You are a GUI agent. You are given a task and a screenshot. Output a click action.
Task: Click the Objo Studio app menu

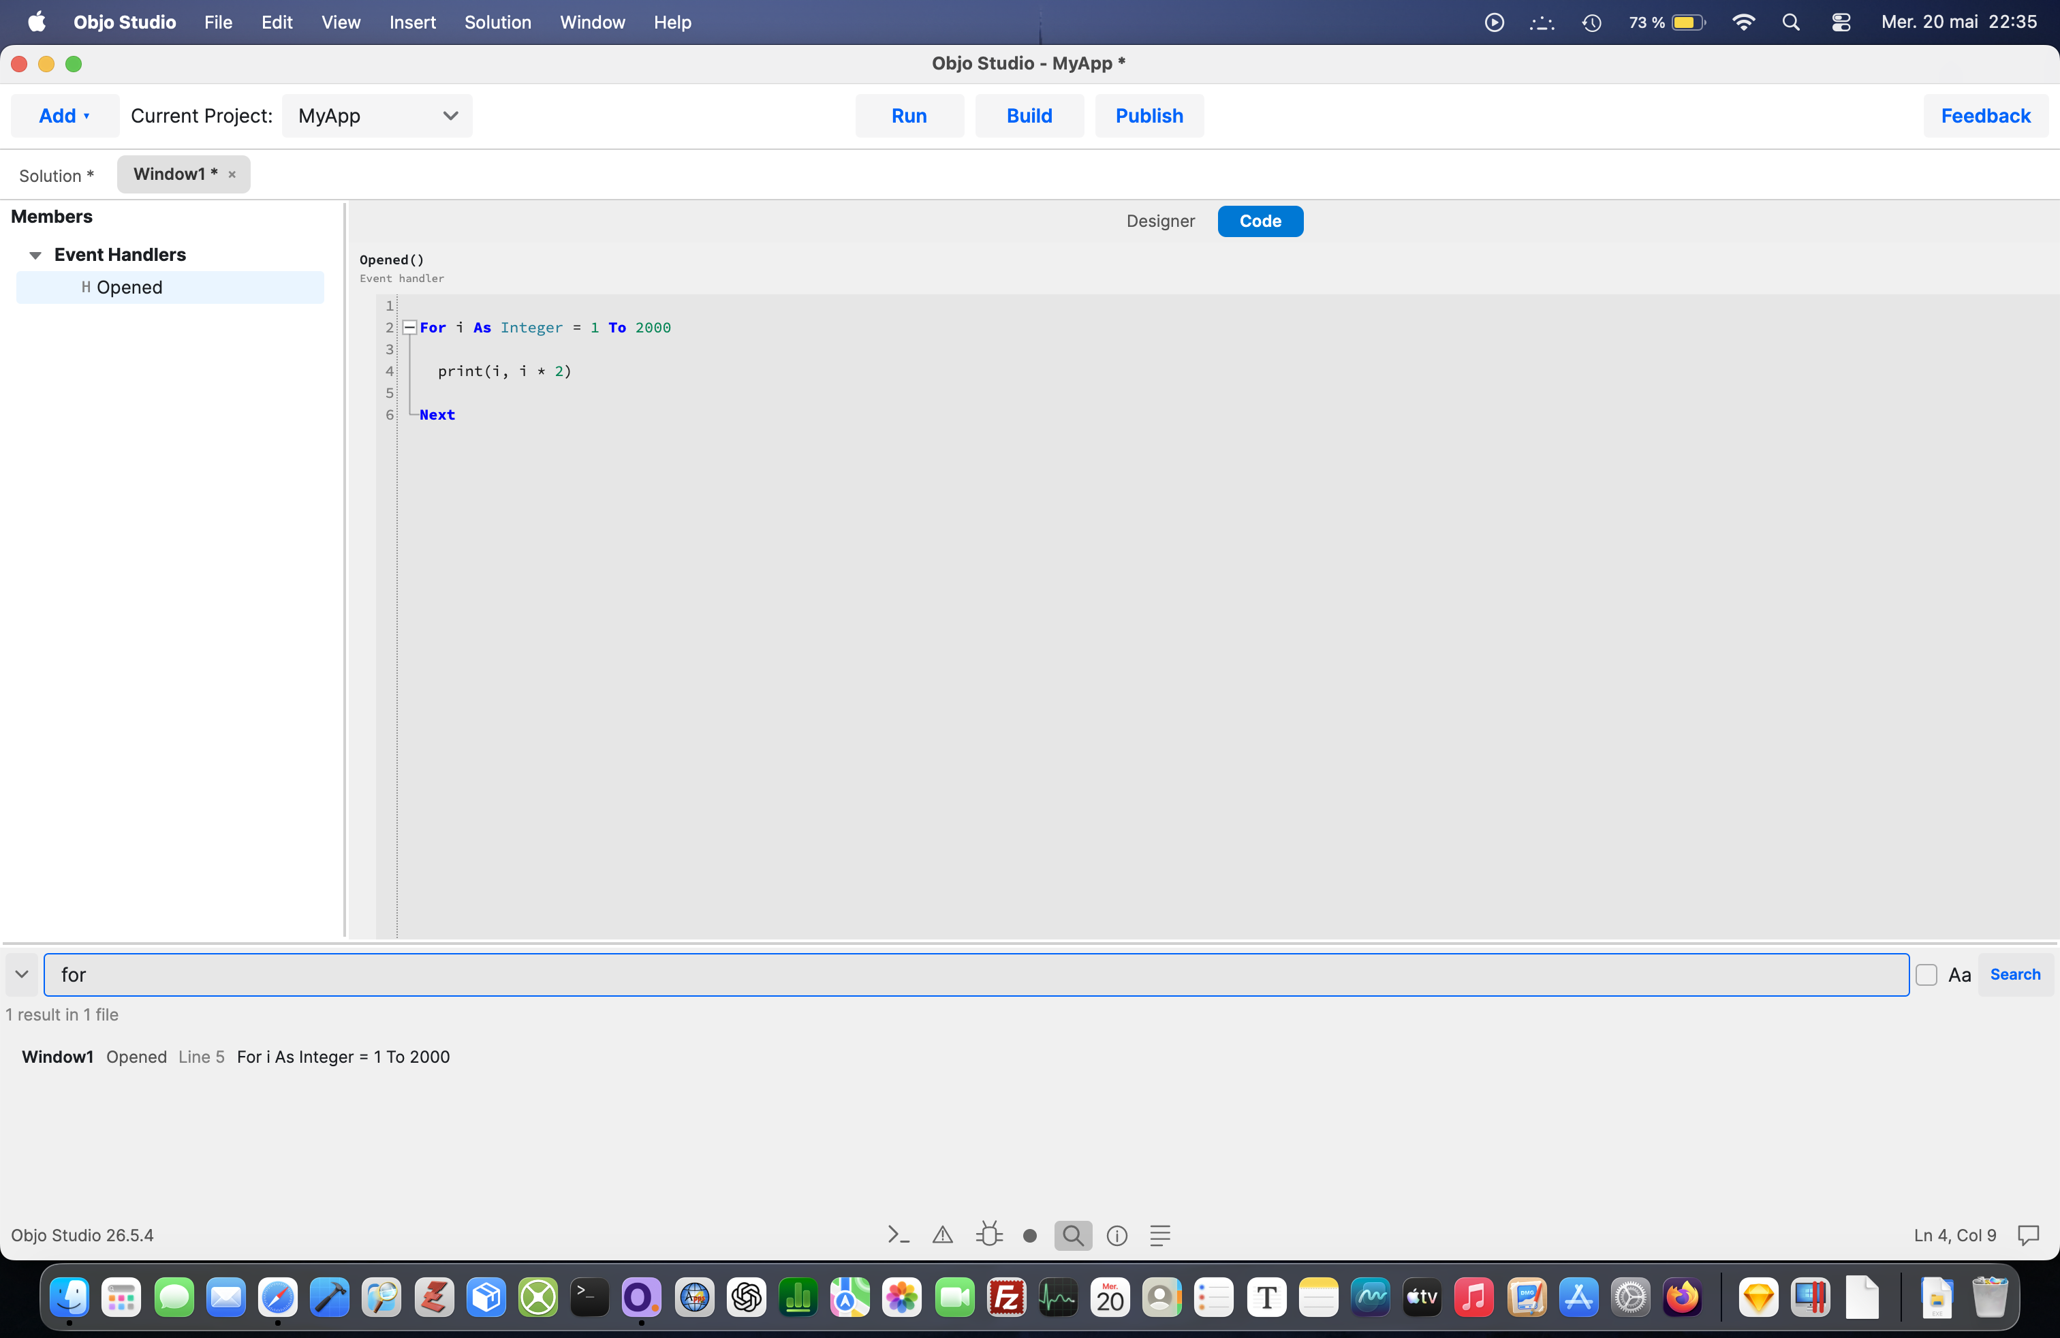(x=125, y=22)
